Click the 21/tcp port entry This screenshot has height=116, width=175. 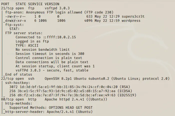coord(6,8)
